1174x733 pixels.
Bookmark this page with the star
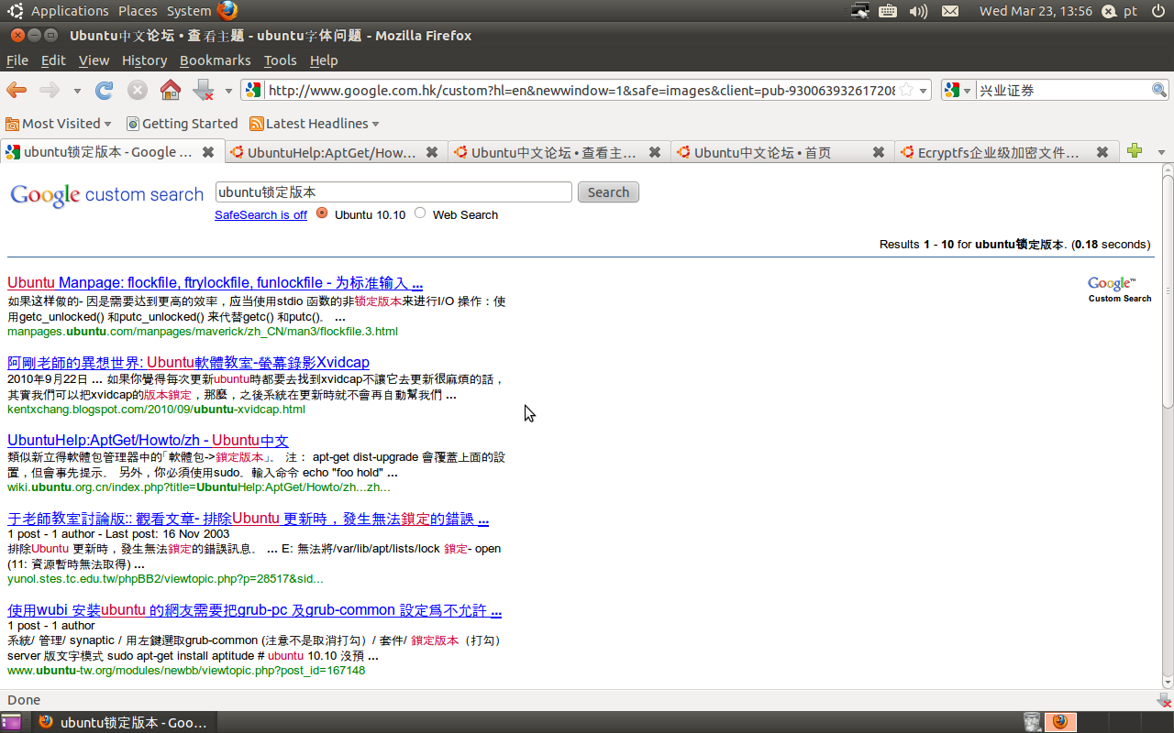pyautogui.click(x=906, y=90)
